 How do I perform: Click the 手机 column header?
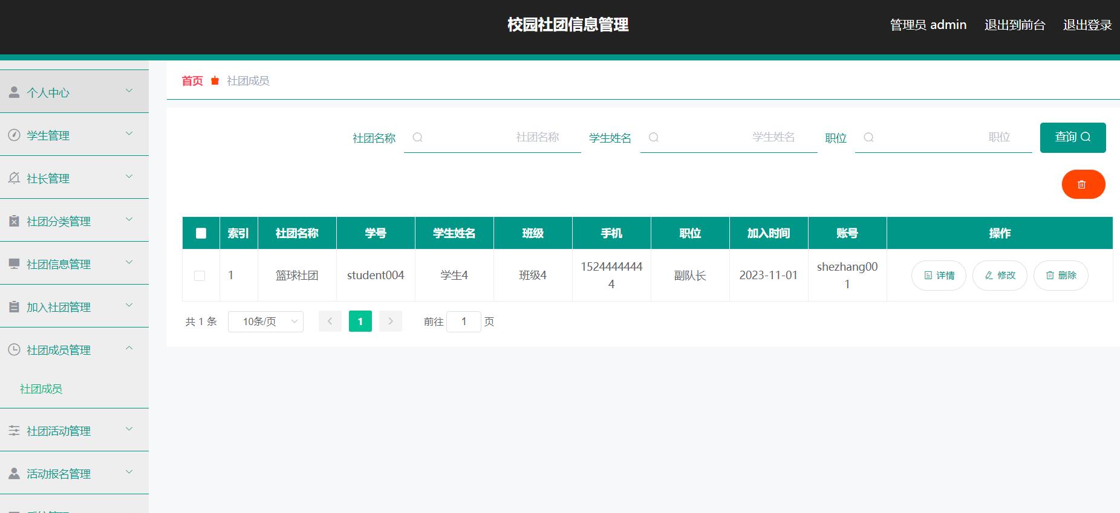pyautogui.click(x=611, y=233)
